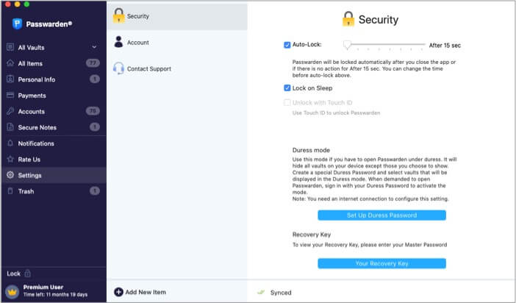Click the 'Premium User' label

[x=43, y=287]
